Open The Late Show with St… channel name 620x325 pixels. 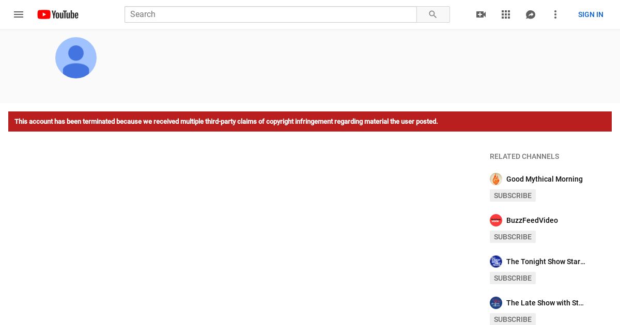coord(545,303)
